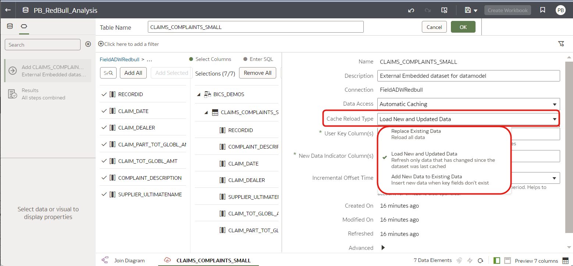Click the plus icon beside the Search box
The width and height of the screenshot is (573, 266).
[x=88, y=44]
